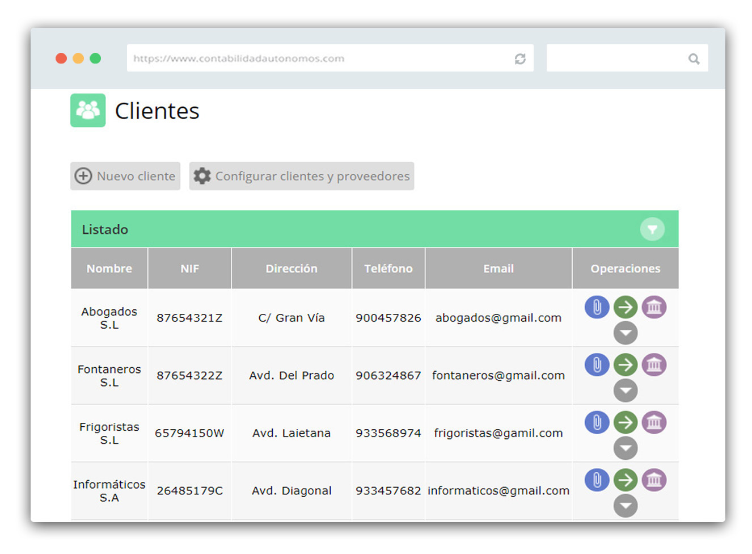Image resolution: width=752 pixels, height=554 pixels.
Task: Click the green arrow icon for Fontaneros S.L
Action: tap(626, 364)
